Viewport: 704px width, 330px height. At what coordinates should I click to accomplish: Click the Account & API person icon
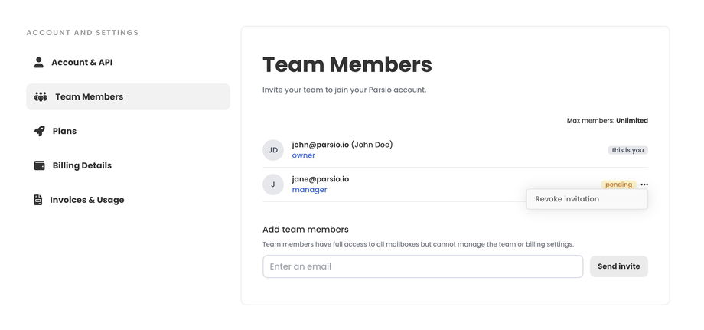(x=39, y=63)
